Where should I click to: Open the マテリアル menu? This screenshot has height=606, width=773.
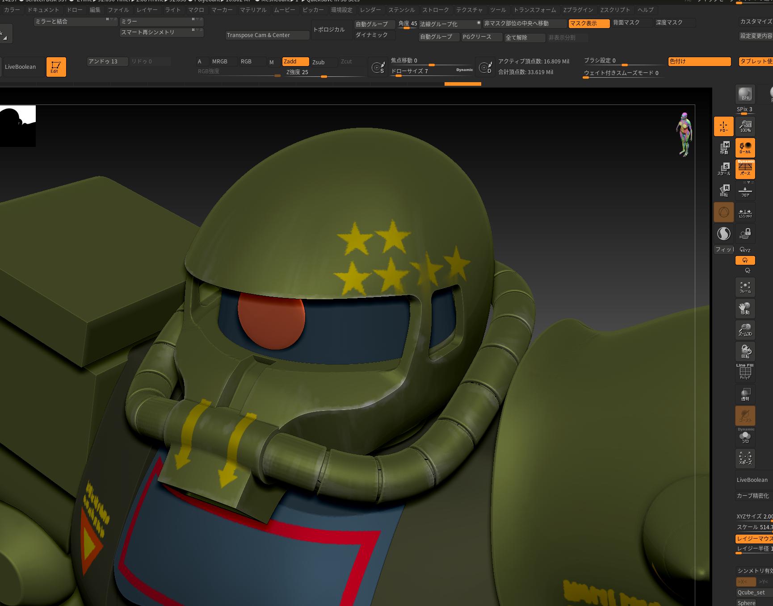pos(253,9)
